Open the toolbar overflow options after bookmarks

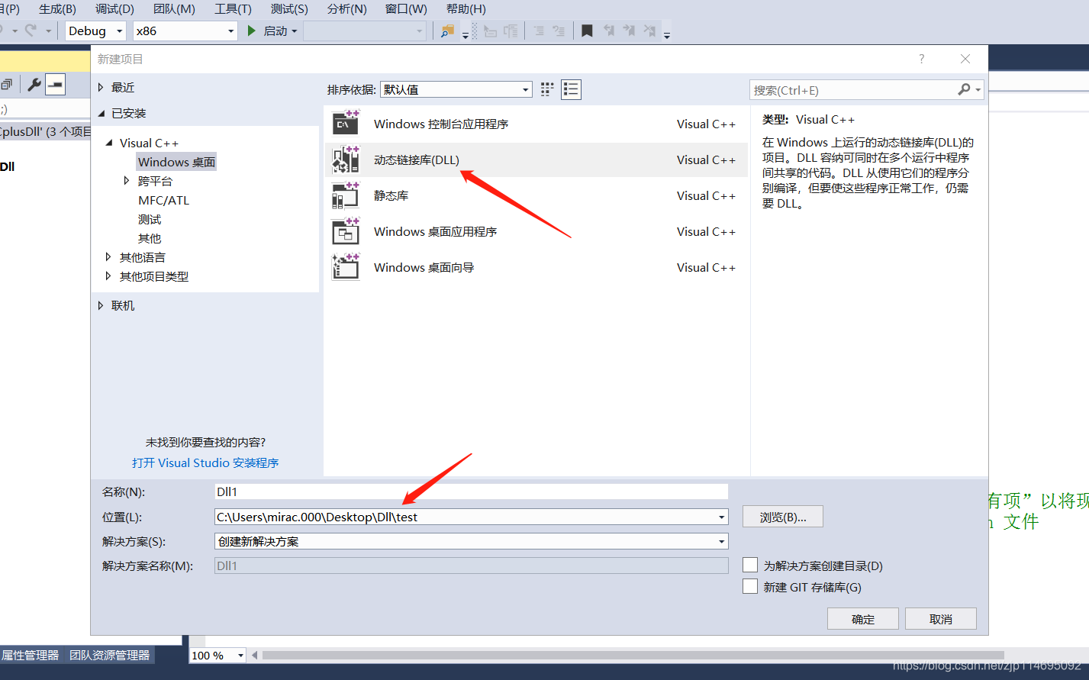[667, 34]
